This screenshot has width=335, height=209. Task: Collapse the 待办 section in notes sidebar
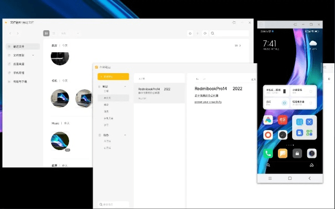pyautogui.click(x=125, y=135)
